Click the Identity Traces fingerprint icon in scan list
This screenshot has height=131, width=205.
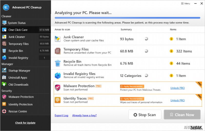click(58, 100)
